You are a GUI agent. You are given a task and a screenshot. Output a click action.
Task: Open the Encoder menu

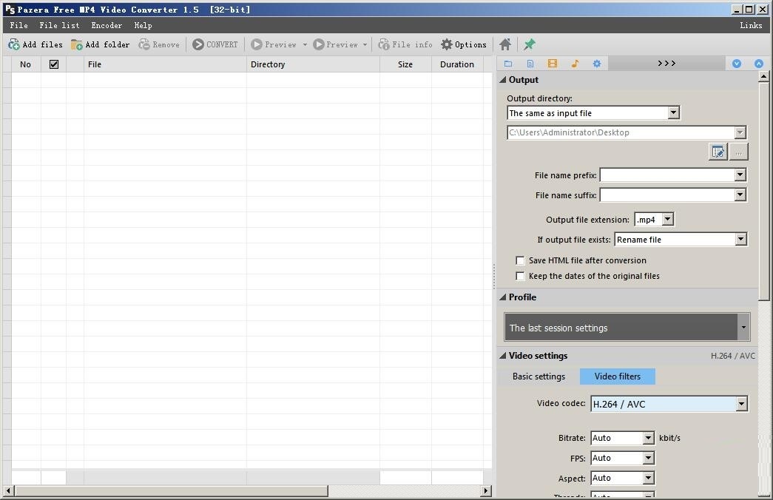coord(107,25)
